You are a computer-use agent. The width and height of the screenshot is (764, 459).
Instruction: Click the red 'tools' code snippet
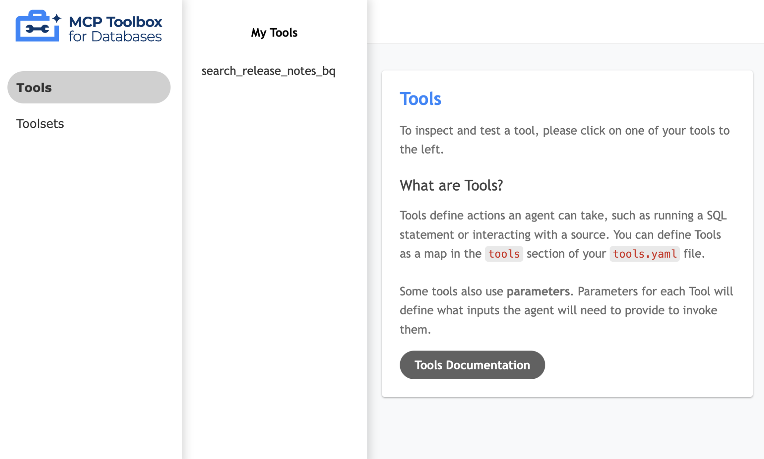click(x=504, y=254)
